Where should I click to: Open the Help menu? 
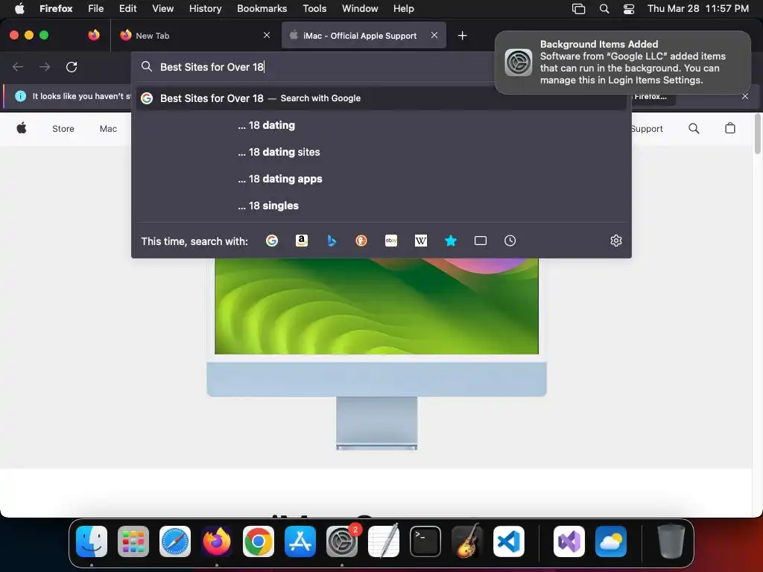pos(403,9)
